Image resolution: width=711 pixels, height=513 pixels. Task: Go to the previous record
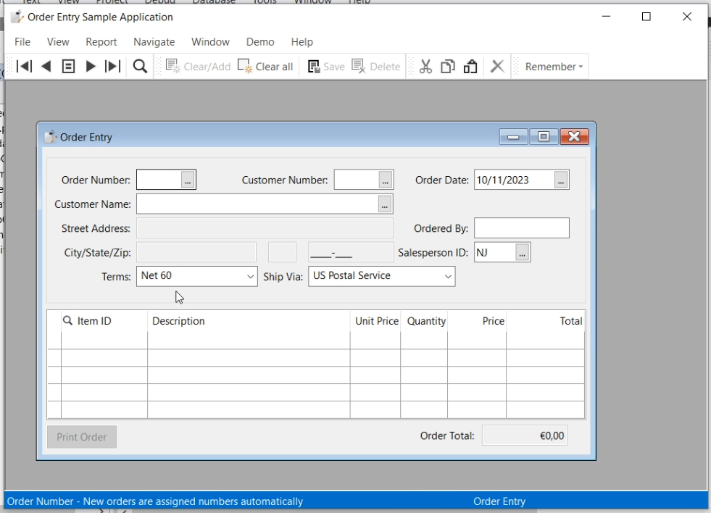[x=46, y=67]
